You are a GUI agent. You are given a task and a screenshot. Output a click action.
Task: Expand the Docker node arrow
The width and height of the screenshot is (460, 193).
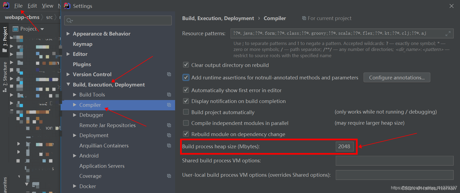75,186
